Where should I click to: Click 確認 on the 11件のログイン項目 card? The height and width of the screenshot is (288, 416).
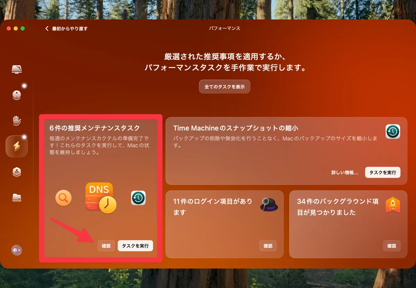268,246
